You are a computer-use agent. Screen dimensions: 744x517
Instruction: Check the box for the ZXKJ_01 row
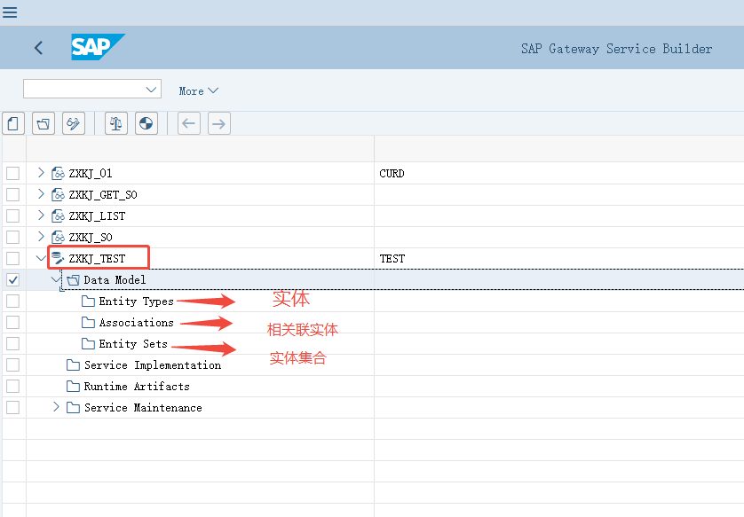[12, 174]
